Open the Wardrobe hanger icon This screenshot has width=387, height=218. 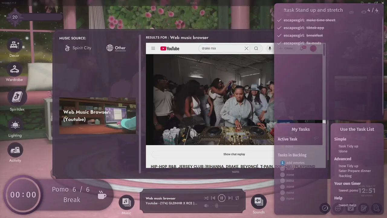[x=14, y=69]
